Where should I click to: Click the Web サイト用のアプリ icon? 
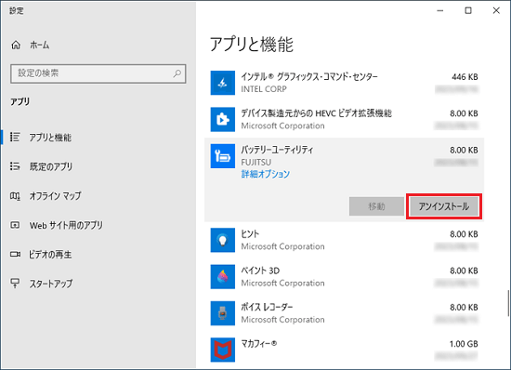point(15,225)
